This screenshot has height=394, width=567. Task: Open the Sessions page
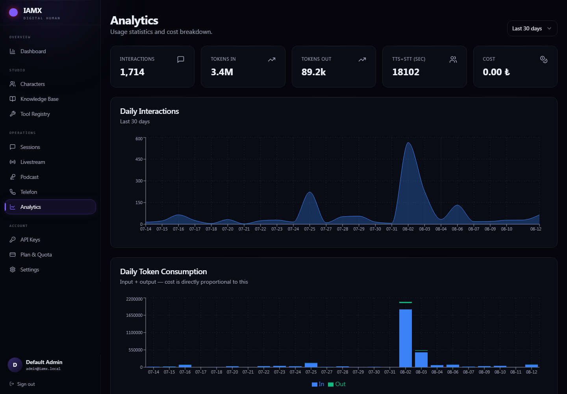tap(50, 147)
